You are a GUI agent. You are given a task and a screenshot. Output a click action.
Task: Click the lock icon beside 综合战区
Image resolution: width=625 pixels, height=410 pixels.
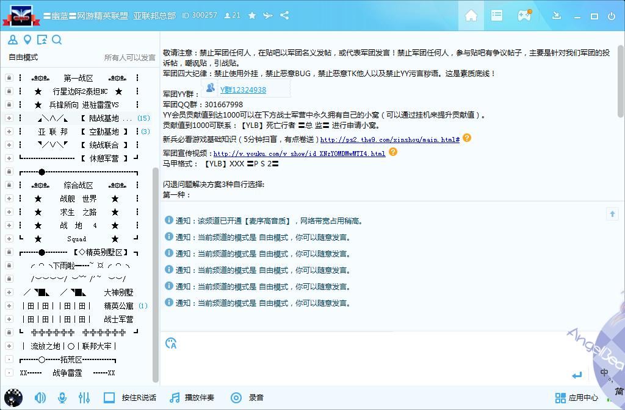9,185
